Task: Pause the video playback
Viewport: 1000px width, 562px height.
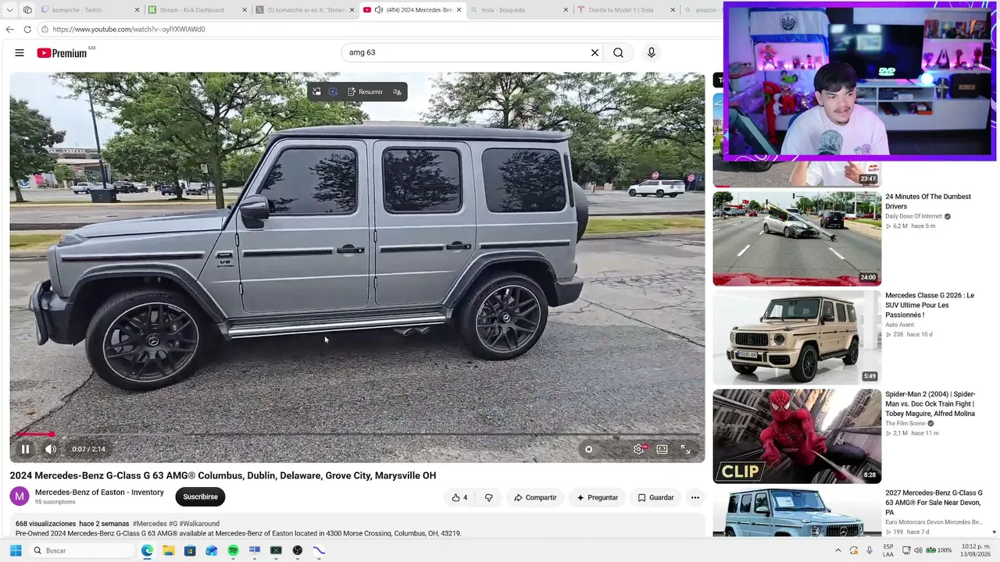Action: pos(25,449)
